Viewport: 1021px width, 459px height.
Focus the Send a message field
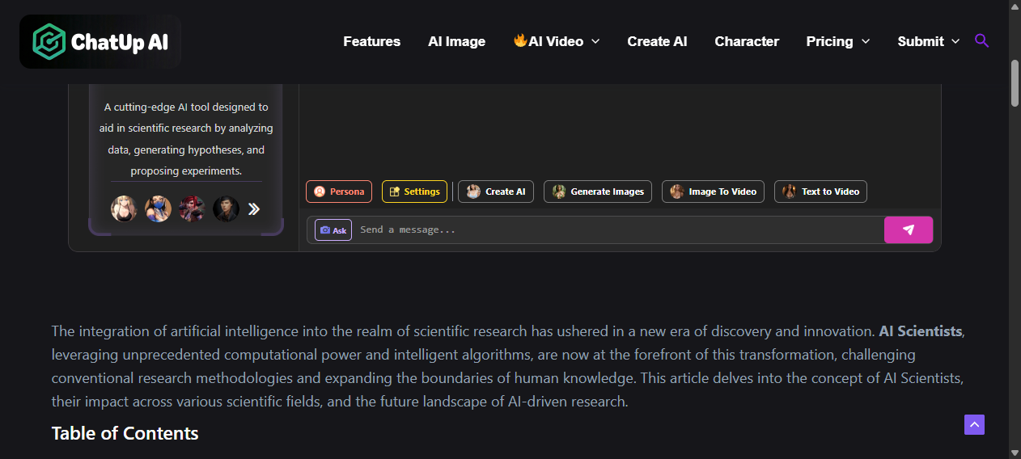pos(619,229)
